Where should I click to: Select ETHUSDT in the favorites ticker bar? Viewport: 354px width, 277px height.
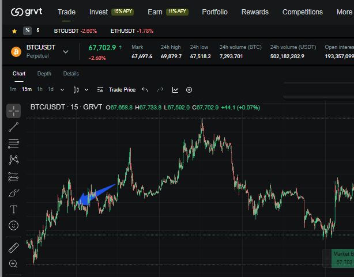pos(132,31)
